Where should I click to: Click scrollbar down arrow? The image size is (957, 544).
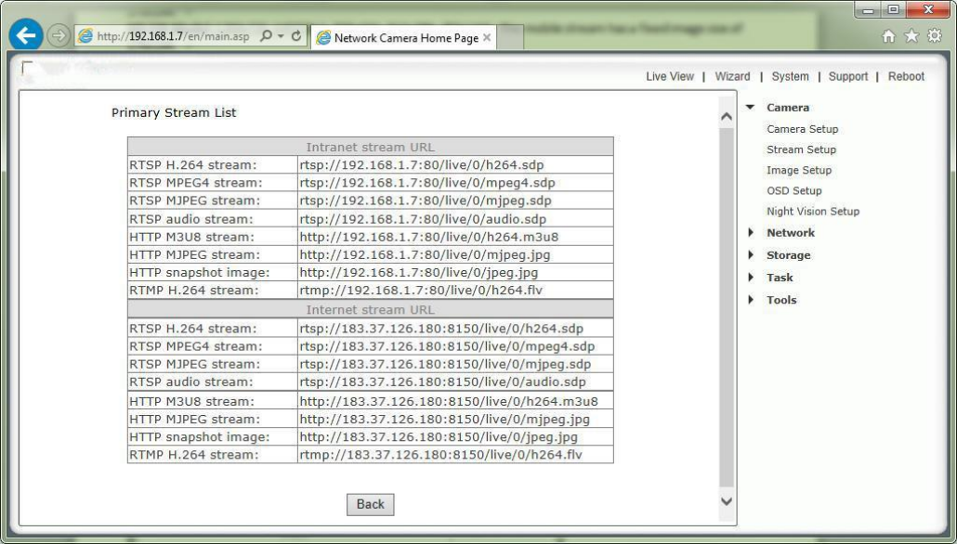(727, 501)
